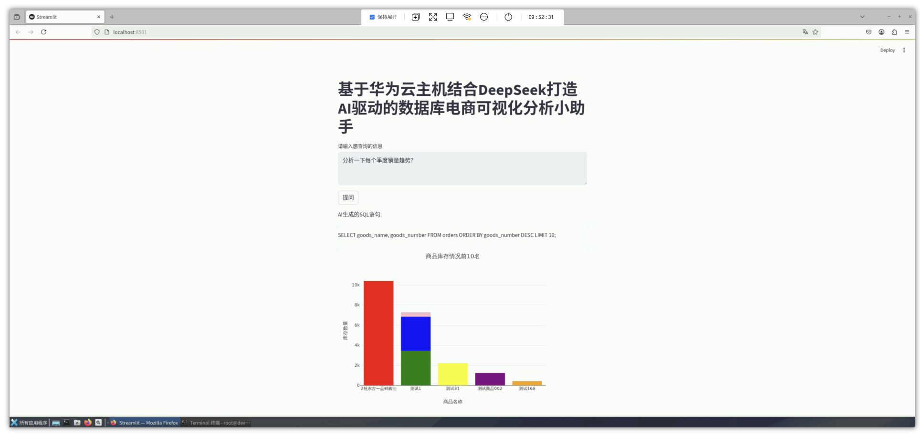
Task: Click the yellow bar for 测试31
Action: (453, 374)
